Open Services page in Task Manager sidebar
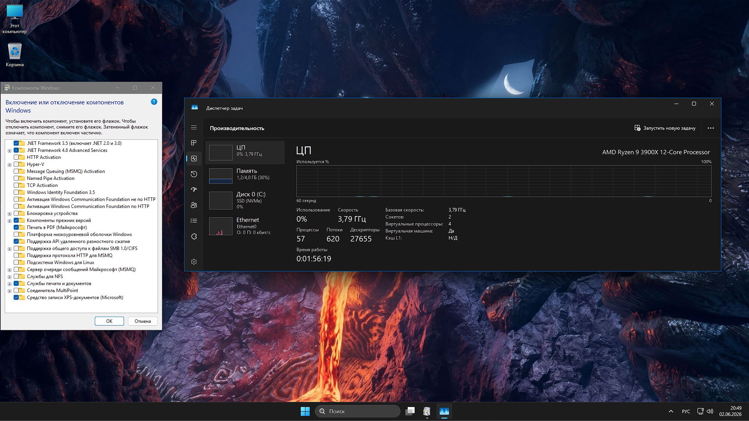 pyautogui.click(x=194, y=236)
